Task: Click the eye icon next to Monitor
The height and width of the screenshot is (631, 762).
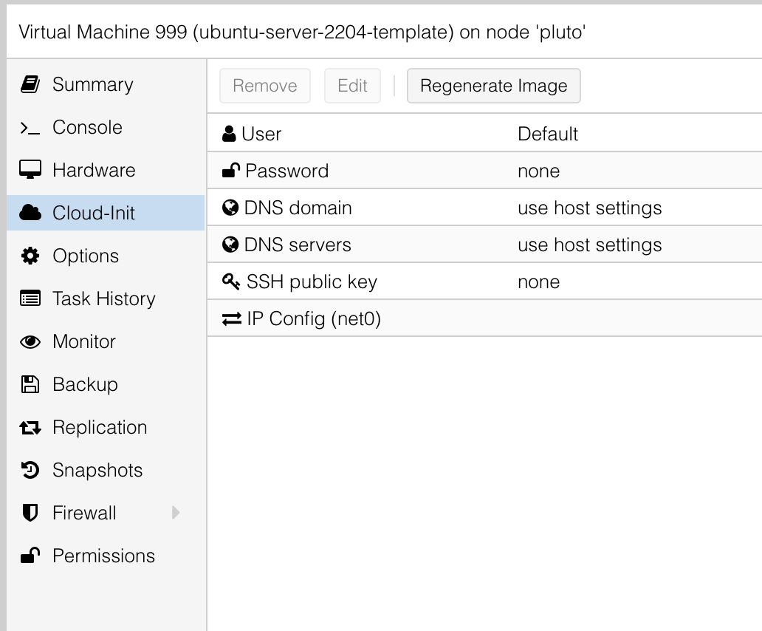Action: pyautogui.click(x=30, y=341)
